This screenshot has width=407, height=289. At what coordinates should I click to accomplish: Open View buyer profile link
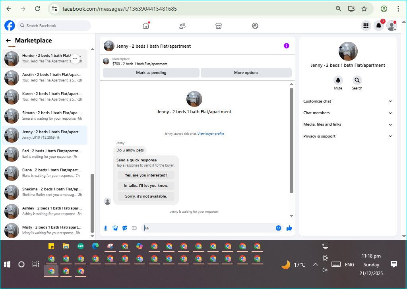tap(211, 134)
